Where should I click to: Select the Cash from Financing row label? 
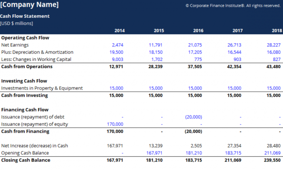point(25,131)
